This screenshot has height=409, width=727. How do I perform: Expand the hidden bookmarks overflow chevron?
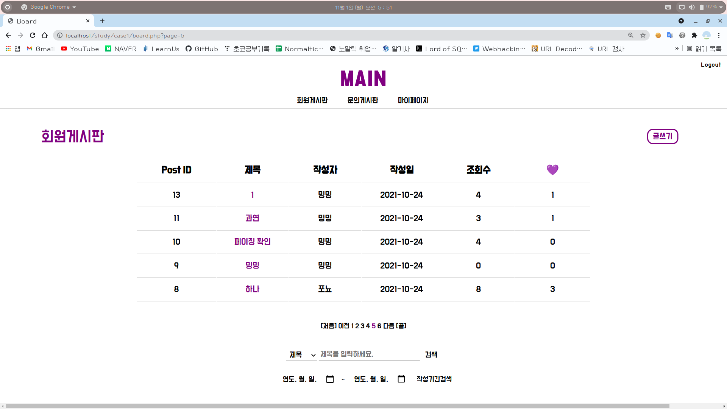(677, 48)
